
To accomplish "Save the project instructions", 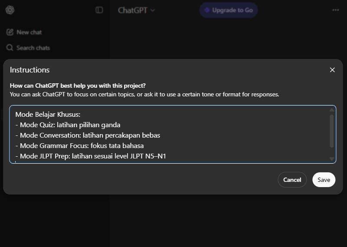I will pyautogui.click(x=324, y=180).
